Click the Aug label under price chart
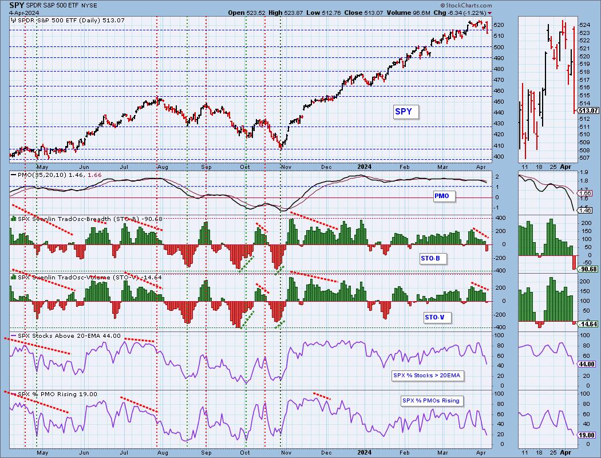 (x=163, y=167)
